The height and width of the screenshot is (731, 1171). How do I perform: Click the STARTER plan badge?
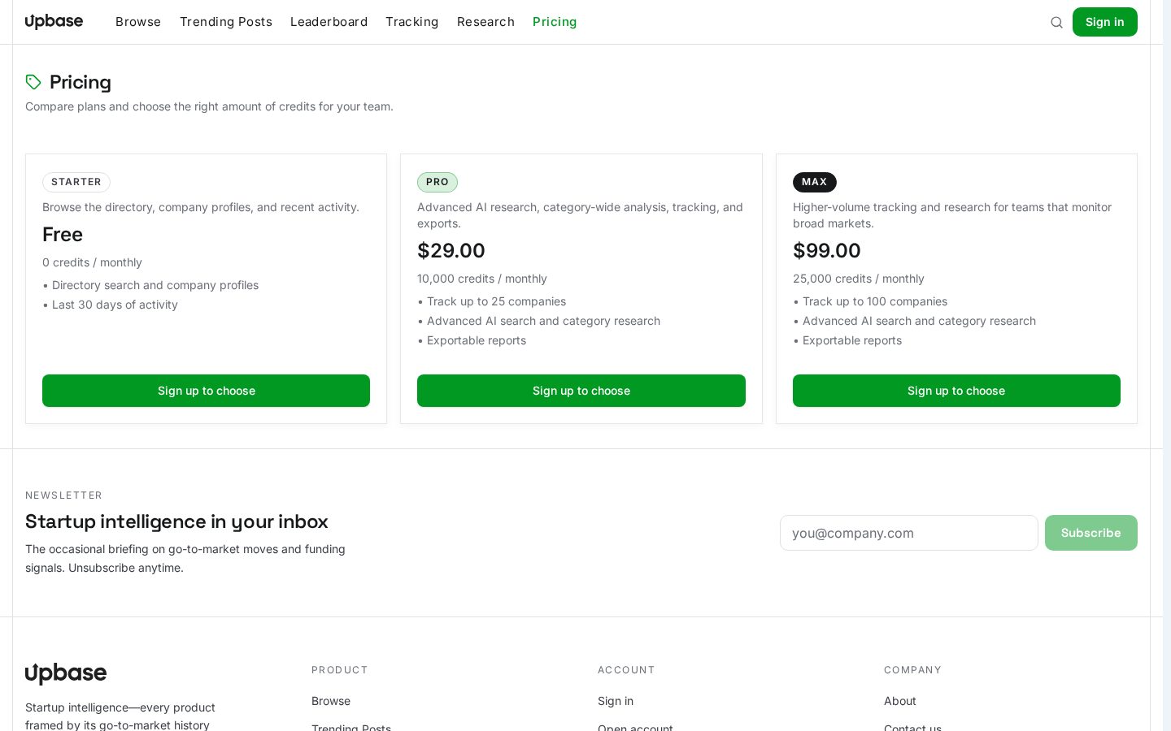[x=76, y=182]
